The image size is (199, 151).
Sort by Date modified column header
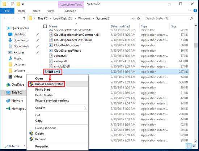(x=120, y=26)
